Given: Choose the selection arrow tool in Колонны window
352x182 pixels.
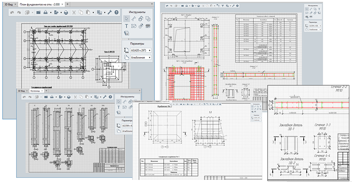Looking at the screenshot, I should tap(118, 101).
